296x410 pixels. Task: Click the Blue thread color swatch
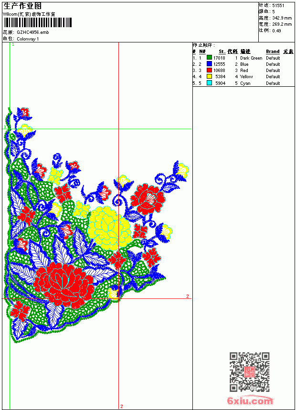pos(209,64)
